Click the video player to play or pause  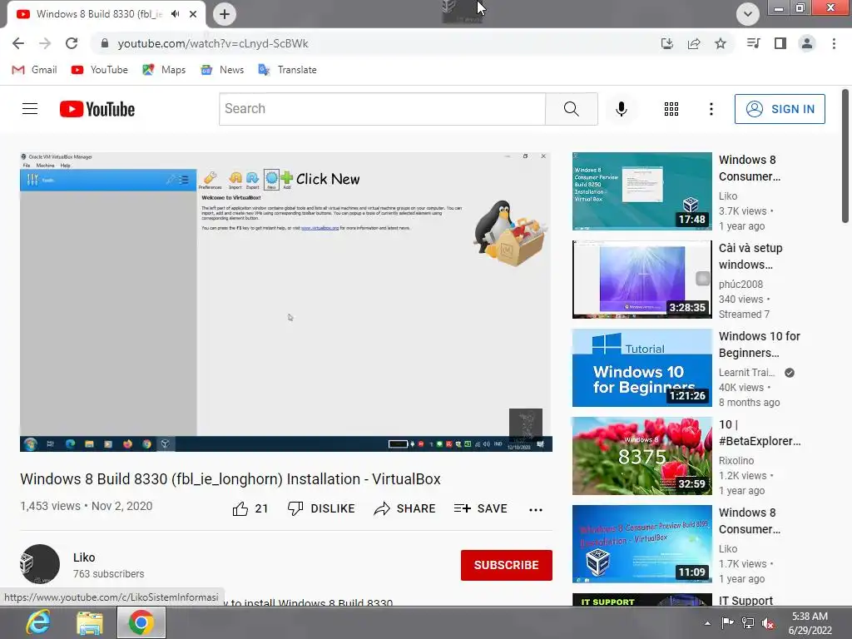click(x=286, y=301)
